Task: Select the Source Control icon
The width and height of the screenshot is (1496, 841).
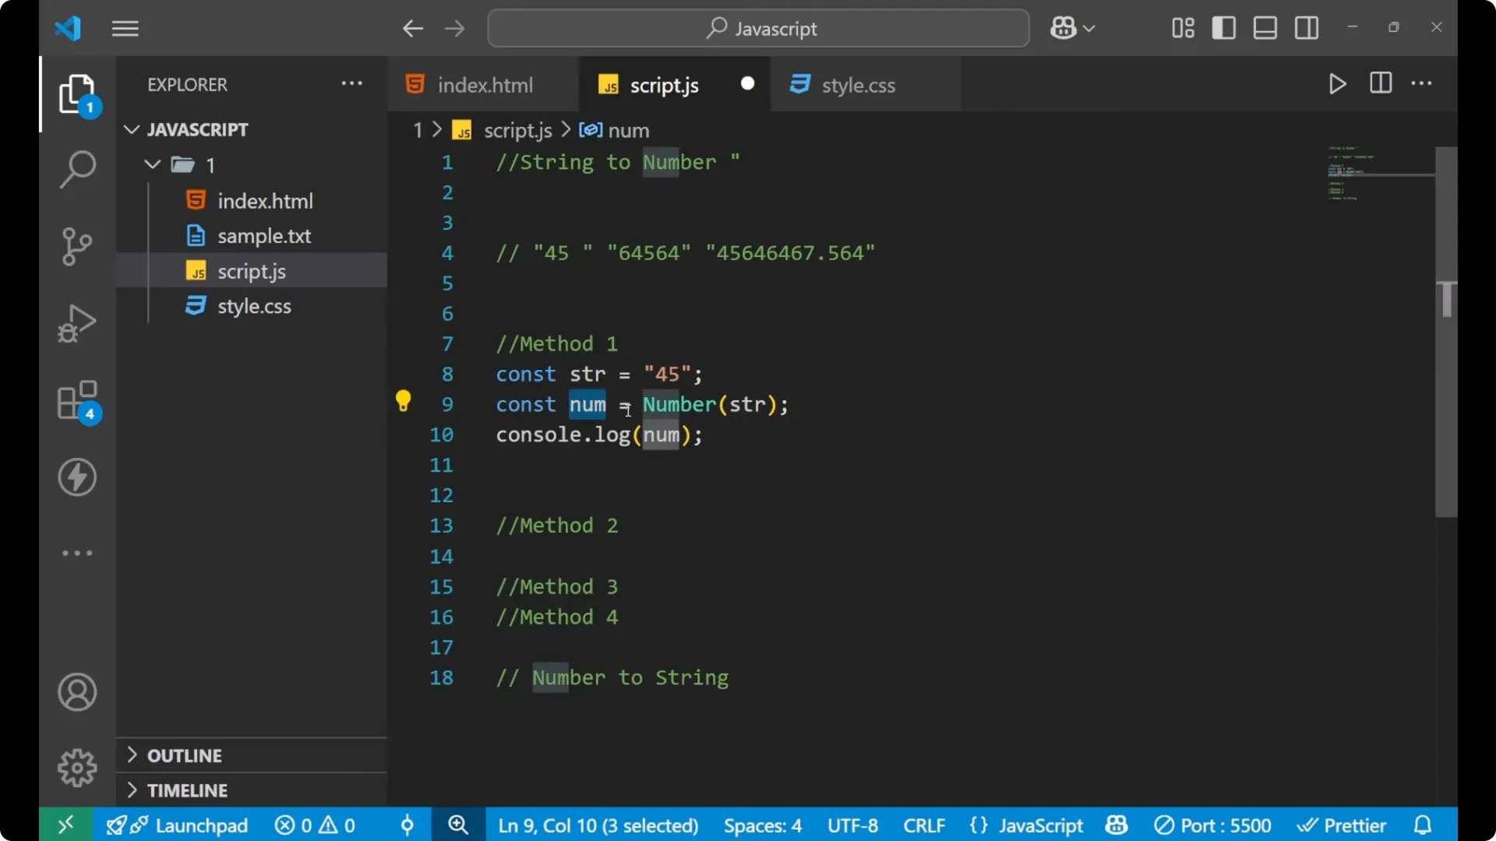Action: [x=76, y=246]
